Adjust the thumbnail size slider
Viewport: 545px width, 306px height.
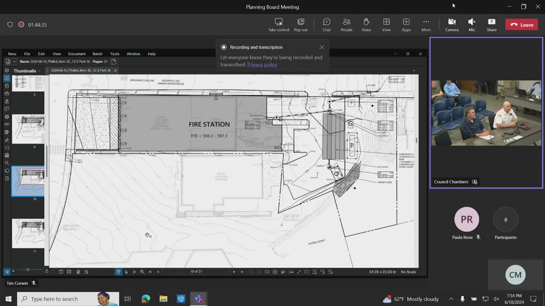pyautogui.click(x=28, y=270)
